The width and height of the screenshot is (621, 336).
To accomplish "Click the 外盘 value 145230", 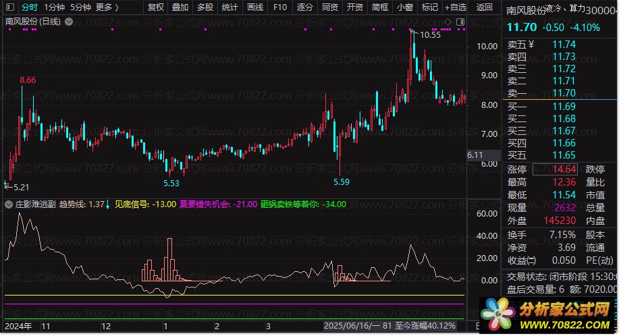I will click(x=560, y=221).
